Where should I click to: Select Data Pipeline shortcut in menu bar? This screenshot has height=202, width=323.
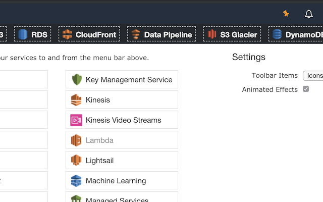coord(161,34)
